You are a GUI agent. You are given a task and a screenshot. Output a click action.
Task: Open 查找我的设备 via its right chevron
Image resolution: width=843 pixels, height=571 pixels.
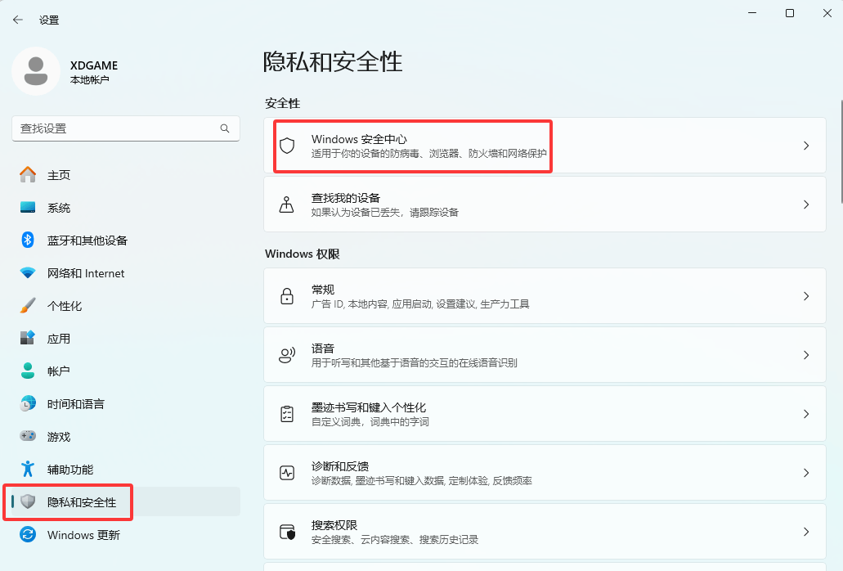[805, 205]
